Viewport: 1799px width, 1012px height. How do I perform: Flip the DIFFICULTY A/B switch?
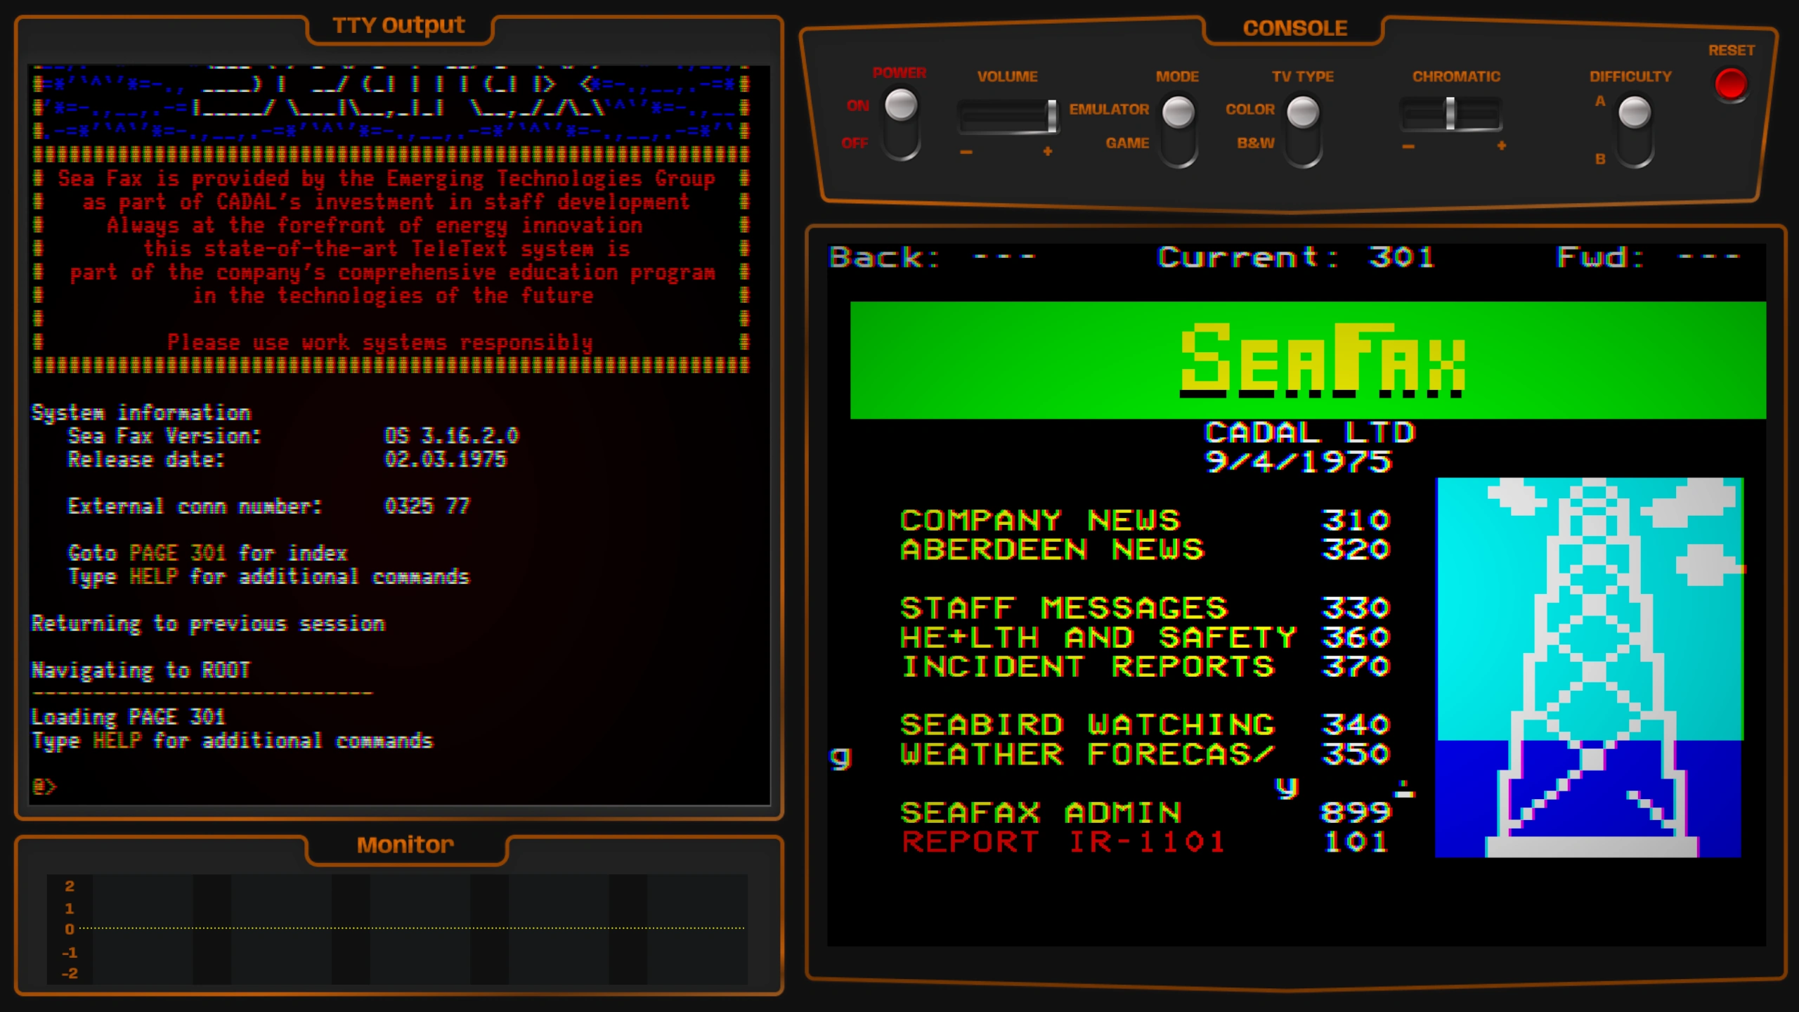click(x=1634, y=112)
